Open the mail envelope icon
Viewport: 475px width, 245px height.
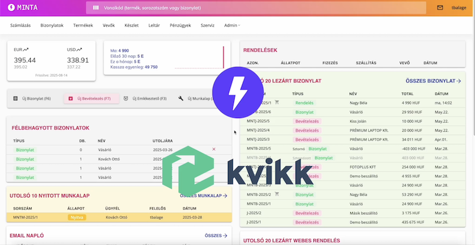point(440,8)
